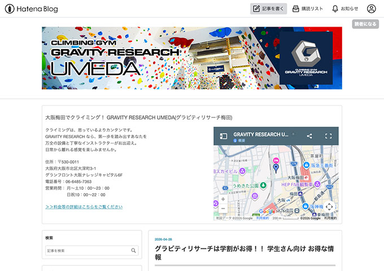Open the map in fullscreen view
This screenshot has width=384, height=271.
coord(329,136)
